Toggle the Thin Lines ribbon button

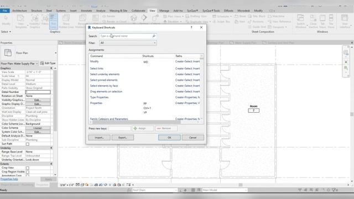pyautogui.click(x=54, y=21)
